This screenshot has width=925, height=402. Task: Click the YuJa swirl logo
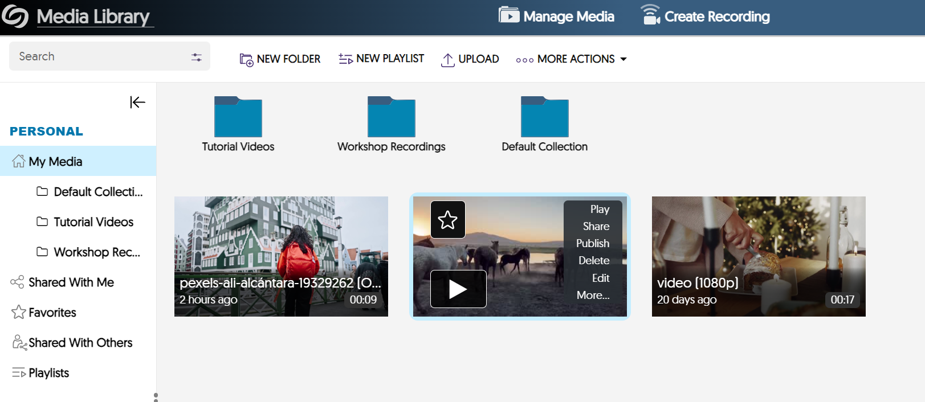coord(15,16)
